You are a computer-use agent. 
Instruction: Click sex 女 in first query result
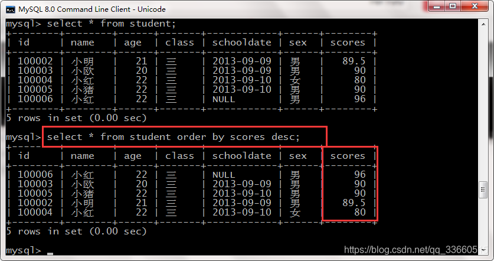click(295, 80)
